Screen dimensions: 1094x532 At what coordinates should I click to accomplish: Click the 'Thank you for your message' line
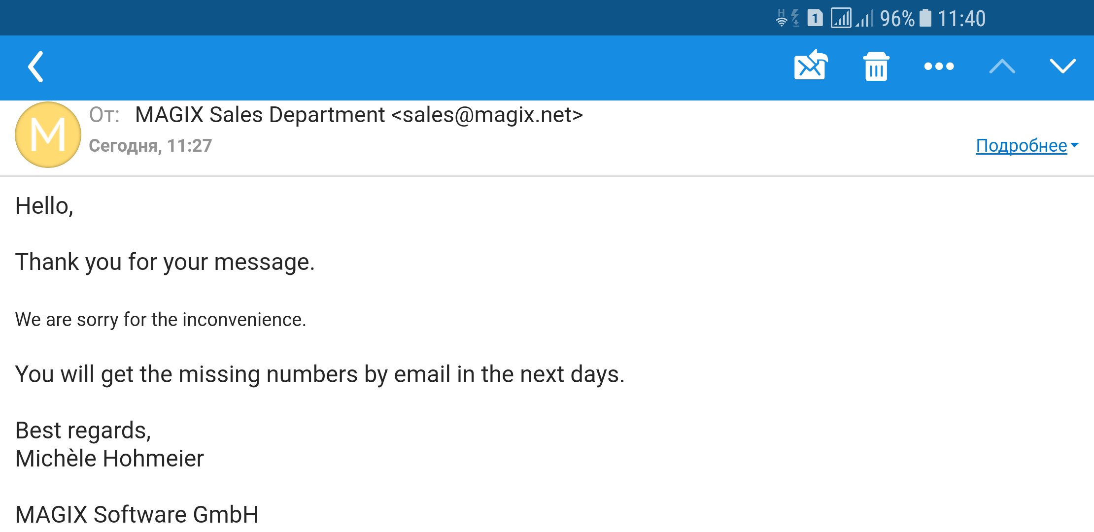tap(165, 262)
